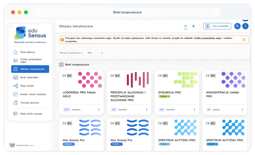The width and height of the screenshot is (255, 155).
Task: Click the graduation cap icon in sidebar
Action: (16, 114)
